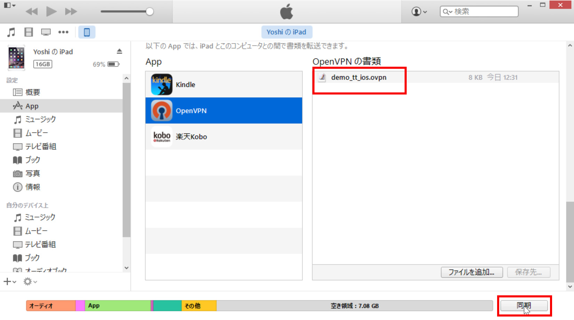Click the ファイルを追加... button
The width and height of the screenshot is (574, 320).
point(472,272)
